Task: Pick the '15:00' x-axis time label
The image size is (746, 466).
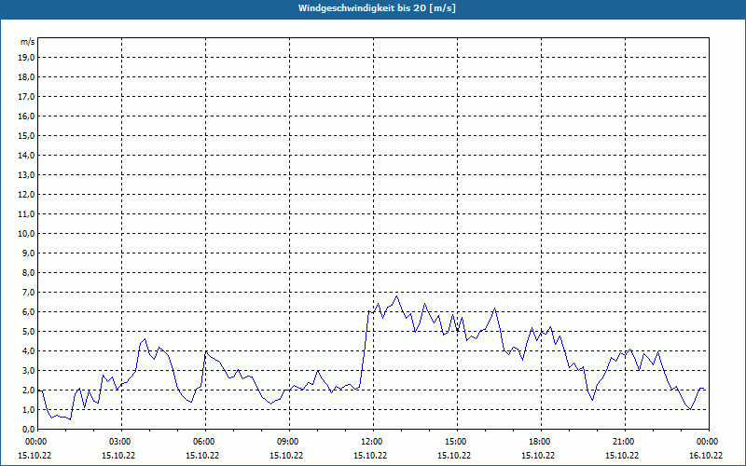Action: click(x=456, y=442)
